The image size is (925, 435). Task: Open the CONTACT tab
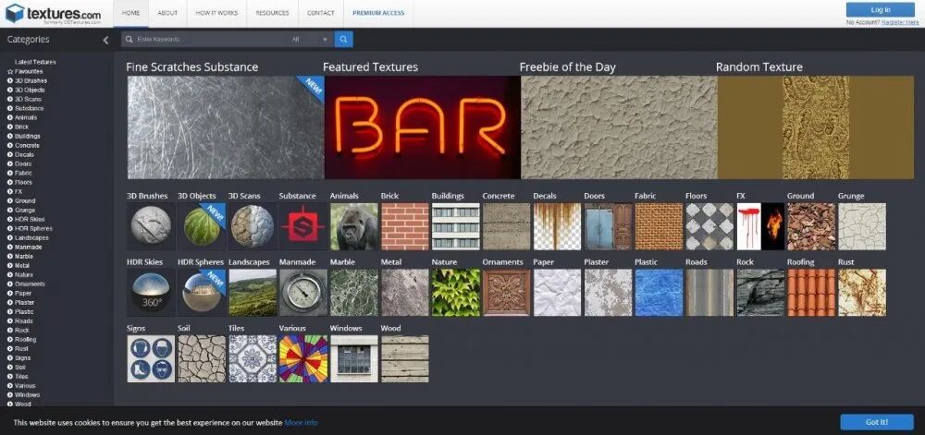321,13
